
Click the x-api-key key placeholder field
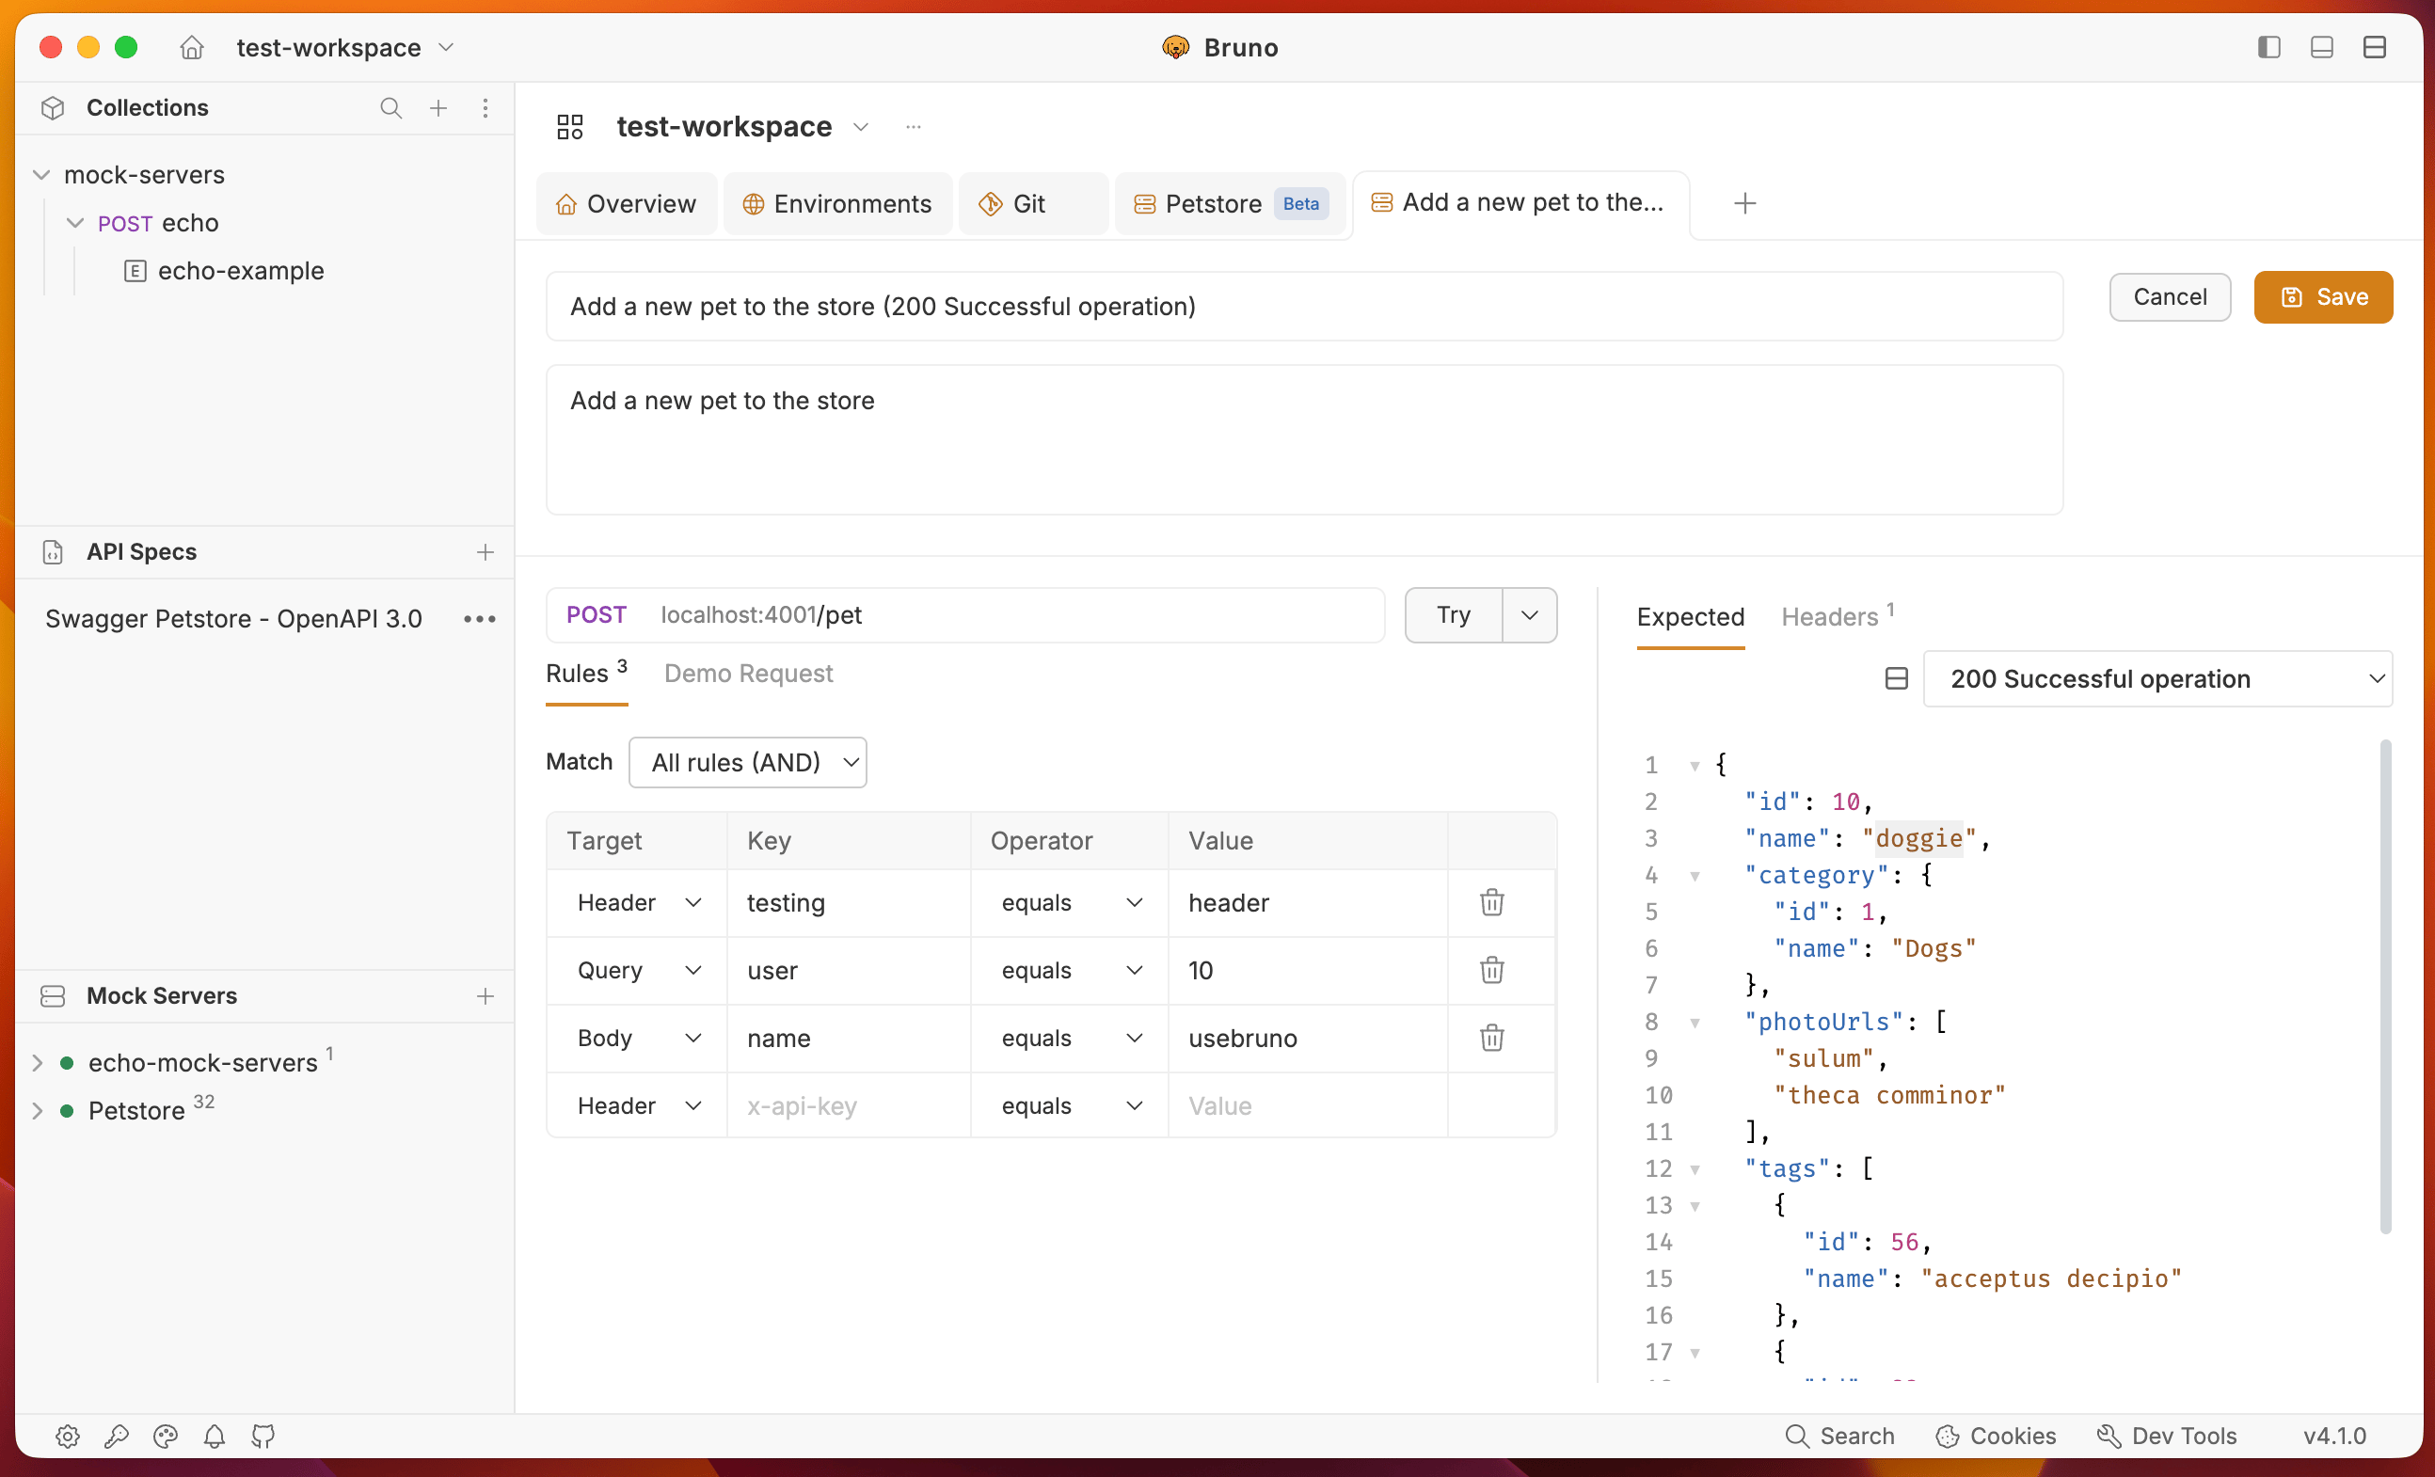tap(849, 1105)
